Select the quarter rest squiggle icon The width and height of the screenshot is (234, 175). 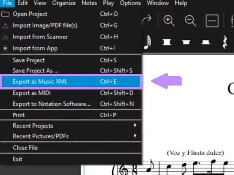point(225,42)
